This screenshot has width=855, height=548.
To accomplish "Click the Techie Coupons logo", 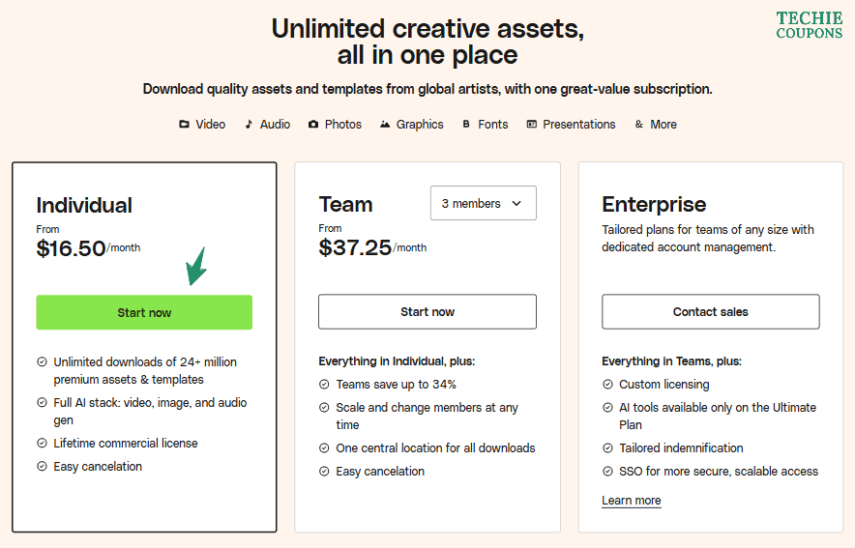I will (x=810, y=25).
